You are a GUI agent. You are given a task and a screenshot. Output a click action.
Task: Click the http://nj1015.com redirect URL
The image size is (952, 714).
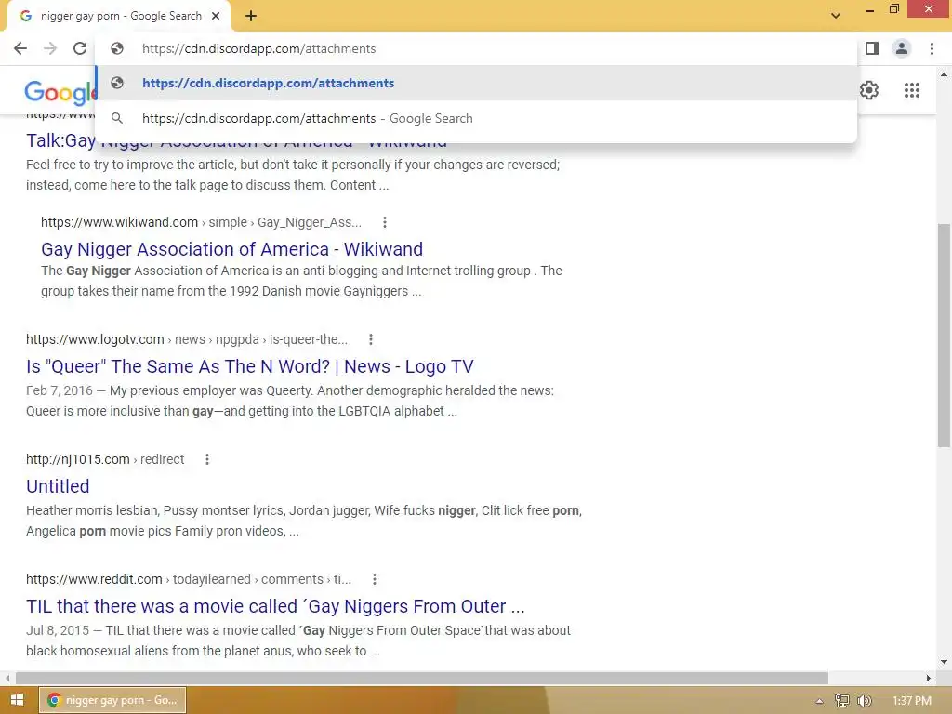[105, 459]
